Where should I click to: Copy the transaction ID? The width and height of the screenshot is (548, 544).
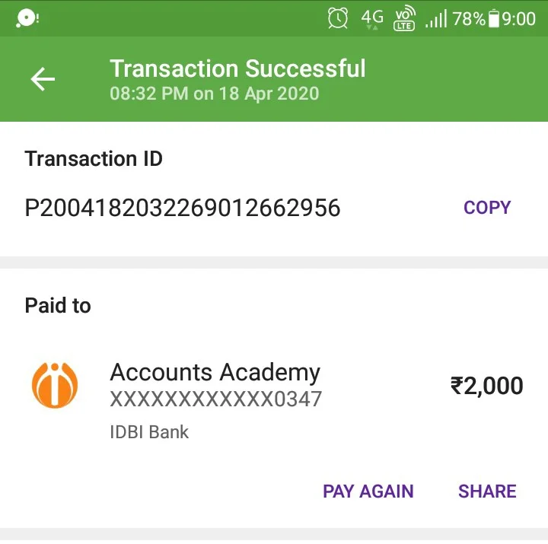487,208
